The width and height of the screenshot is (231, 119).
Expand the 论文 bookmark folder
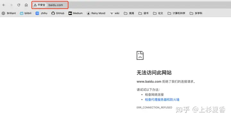[x=158, y=13]
